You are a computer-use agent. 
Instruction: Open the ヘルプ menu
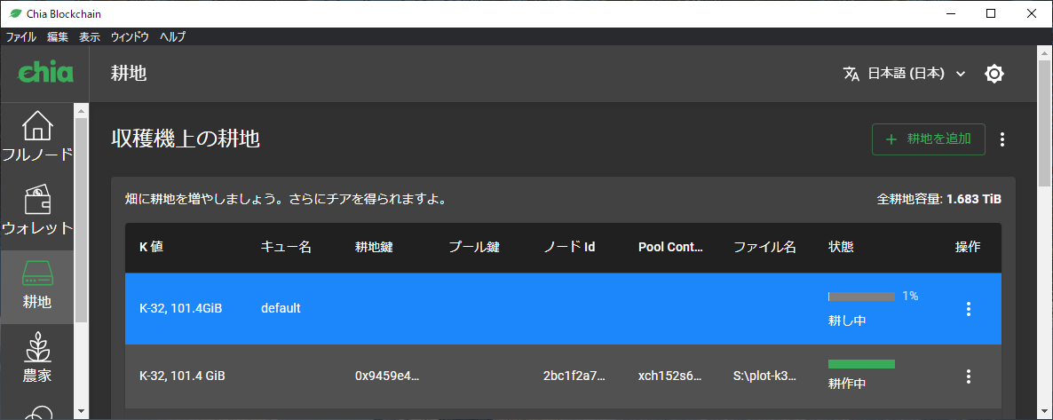tap(172, 37)
